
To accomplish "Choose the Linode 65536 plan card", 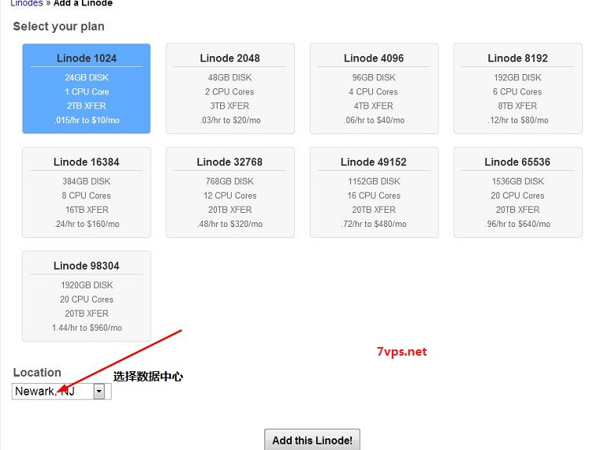I will 518,192.
